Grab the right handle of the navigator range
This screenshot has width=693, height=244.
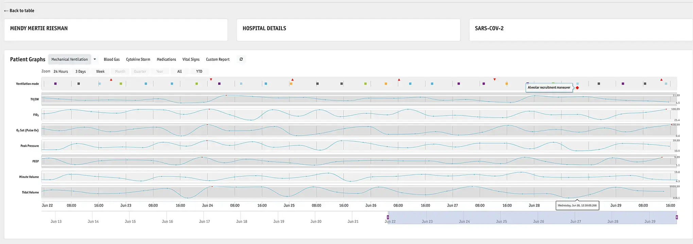677,217
